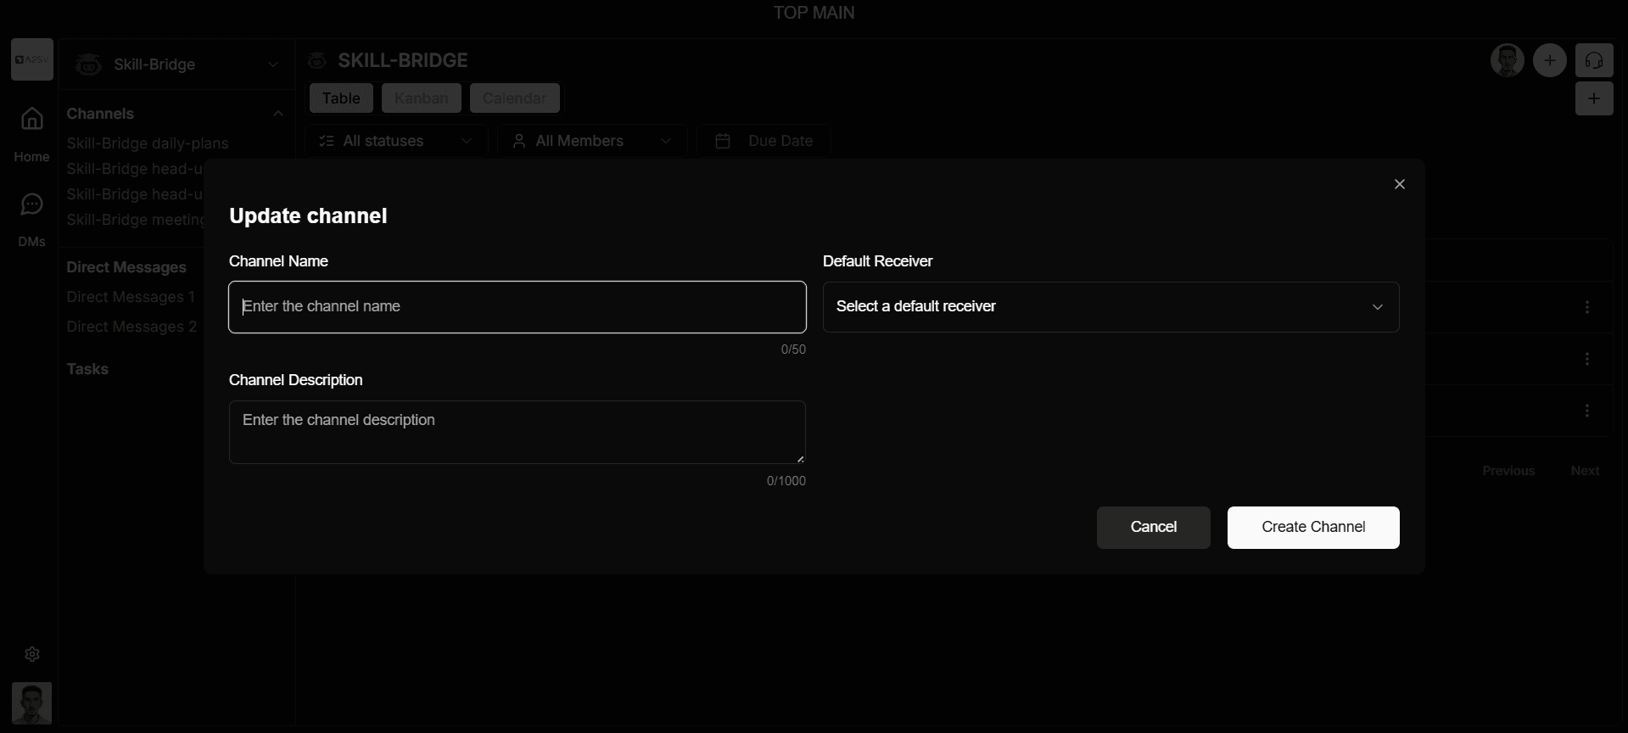The image size is (1628, 733).
Task: Open the Skill-Bridge meeting channel
Action: pos(136,220)
